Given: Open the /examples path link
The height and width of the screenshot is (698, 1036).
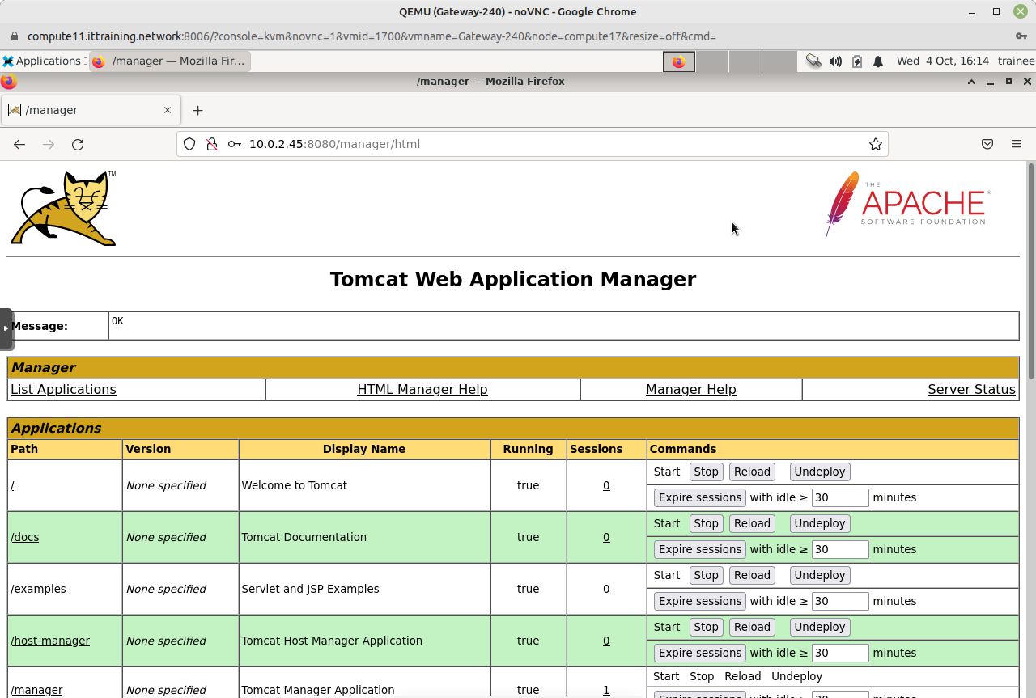Looking at the screenshot, I should pyautogui.click(x=38, y=589).
